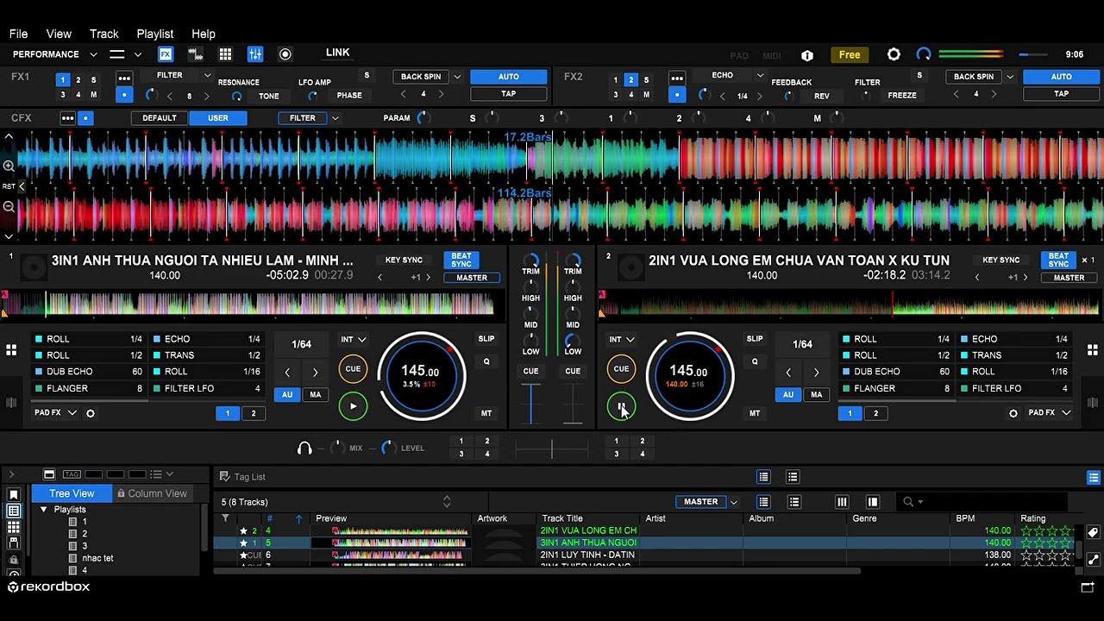
Task: Open Tag List icon
Action: [x=224, y=476]
